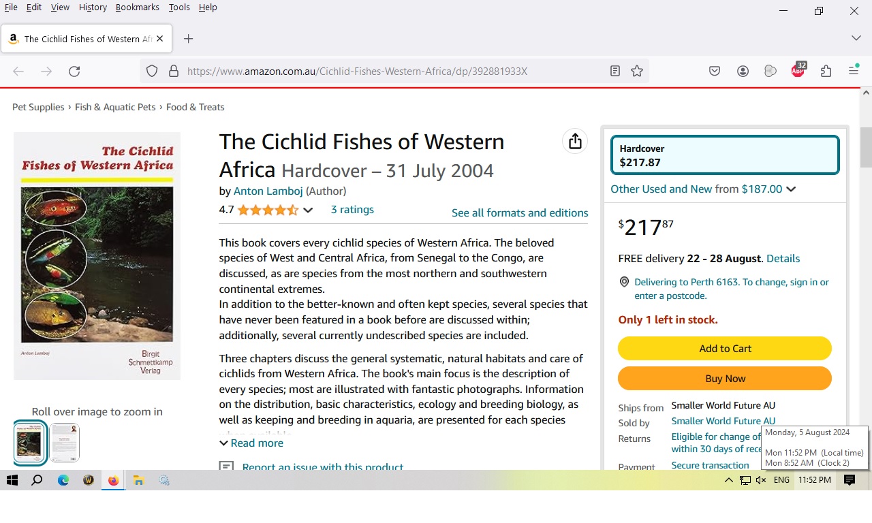
Task: Bookmark this page with the star icon
Action: (x=637, y=72)
